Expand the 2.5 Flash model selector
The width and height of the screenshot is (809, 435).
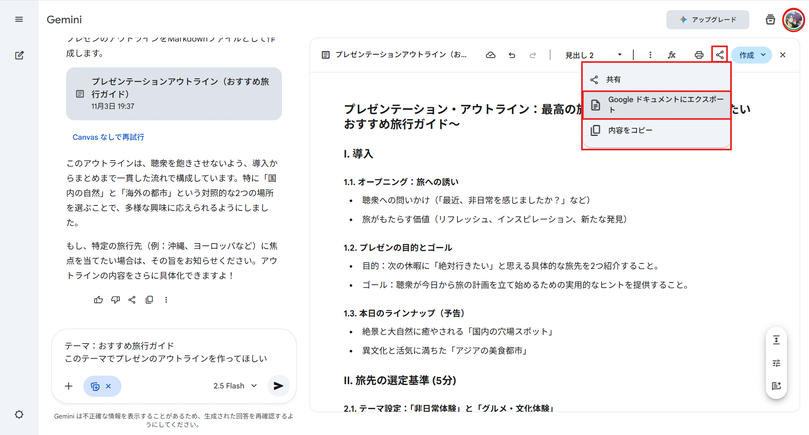(235, 386)
